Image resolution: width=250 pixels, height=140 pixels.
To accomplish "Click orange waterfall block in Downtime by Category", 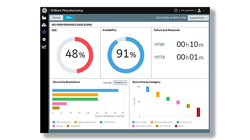I will 158,94.
